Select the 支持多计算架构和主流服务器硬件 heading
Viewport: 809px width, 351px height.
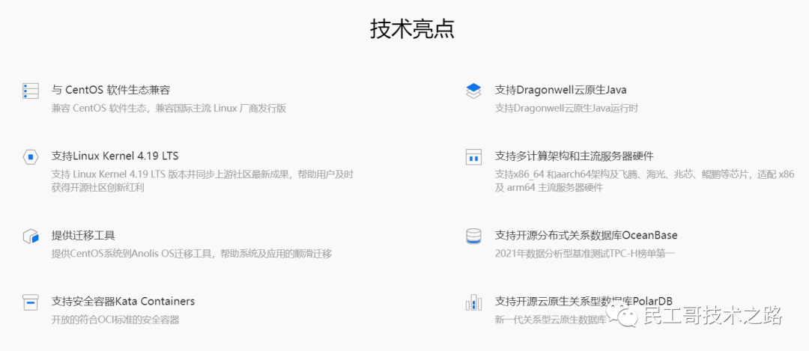point(575,156)
